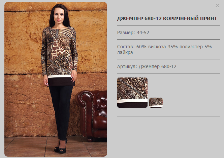Click the white stripe in large swatch
This screenshot has width=224, height=158.
(x=132, y=101)
